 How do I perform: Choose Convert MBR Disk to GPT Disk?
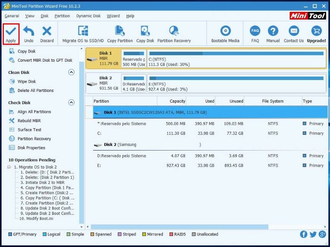(45, 60)
